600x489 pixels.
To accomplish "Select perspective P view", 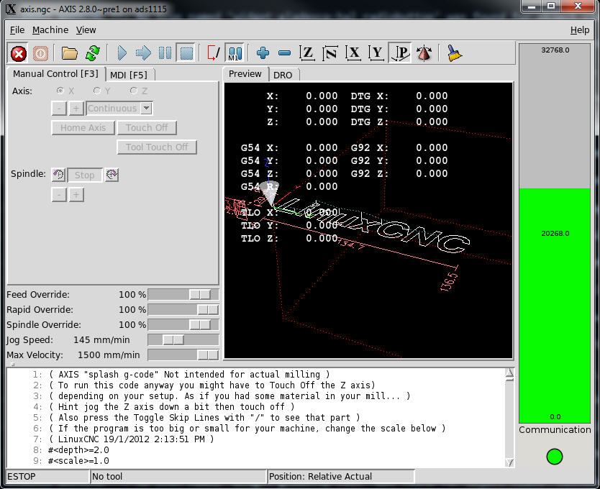I will [x=400, y=53].
